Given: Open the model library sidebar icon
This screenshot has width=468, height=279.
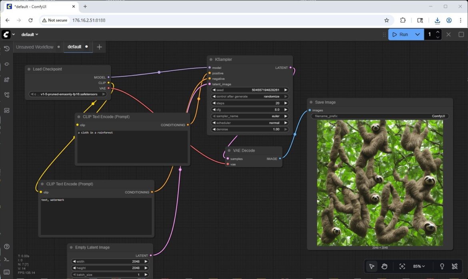Looking at the screenshot, I should pos(7,80).
